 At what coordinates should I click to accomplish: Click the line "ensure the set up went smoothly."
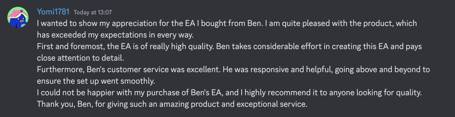tap(96, 81)
